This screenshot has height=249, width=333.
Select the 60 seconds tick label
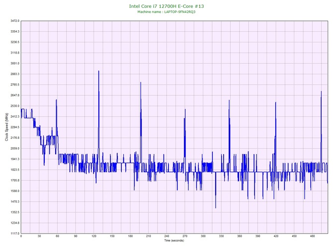coord(57,236)
